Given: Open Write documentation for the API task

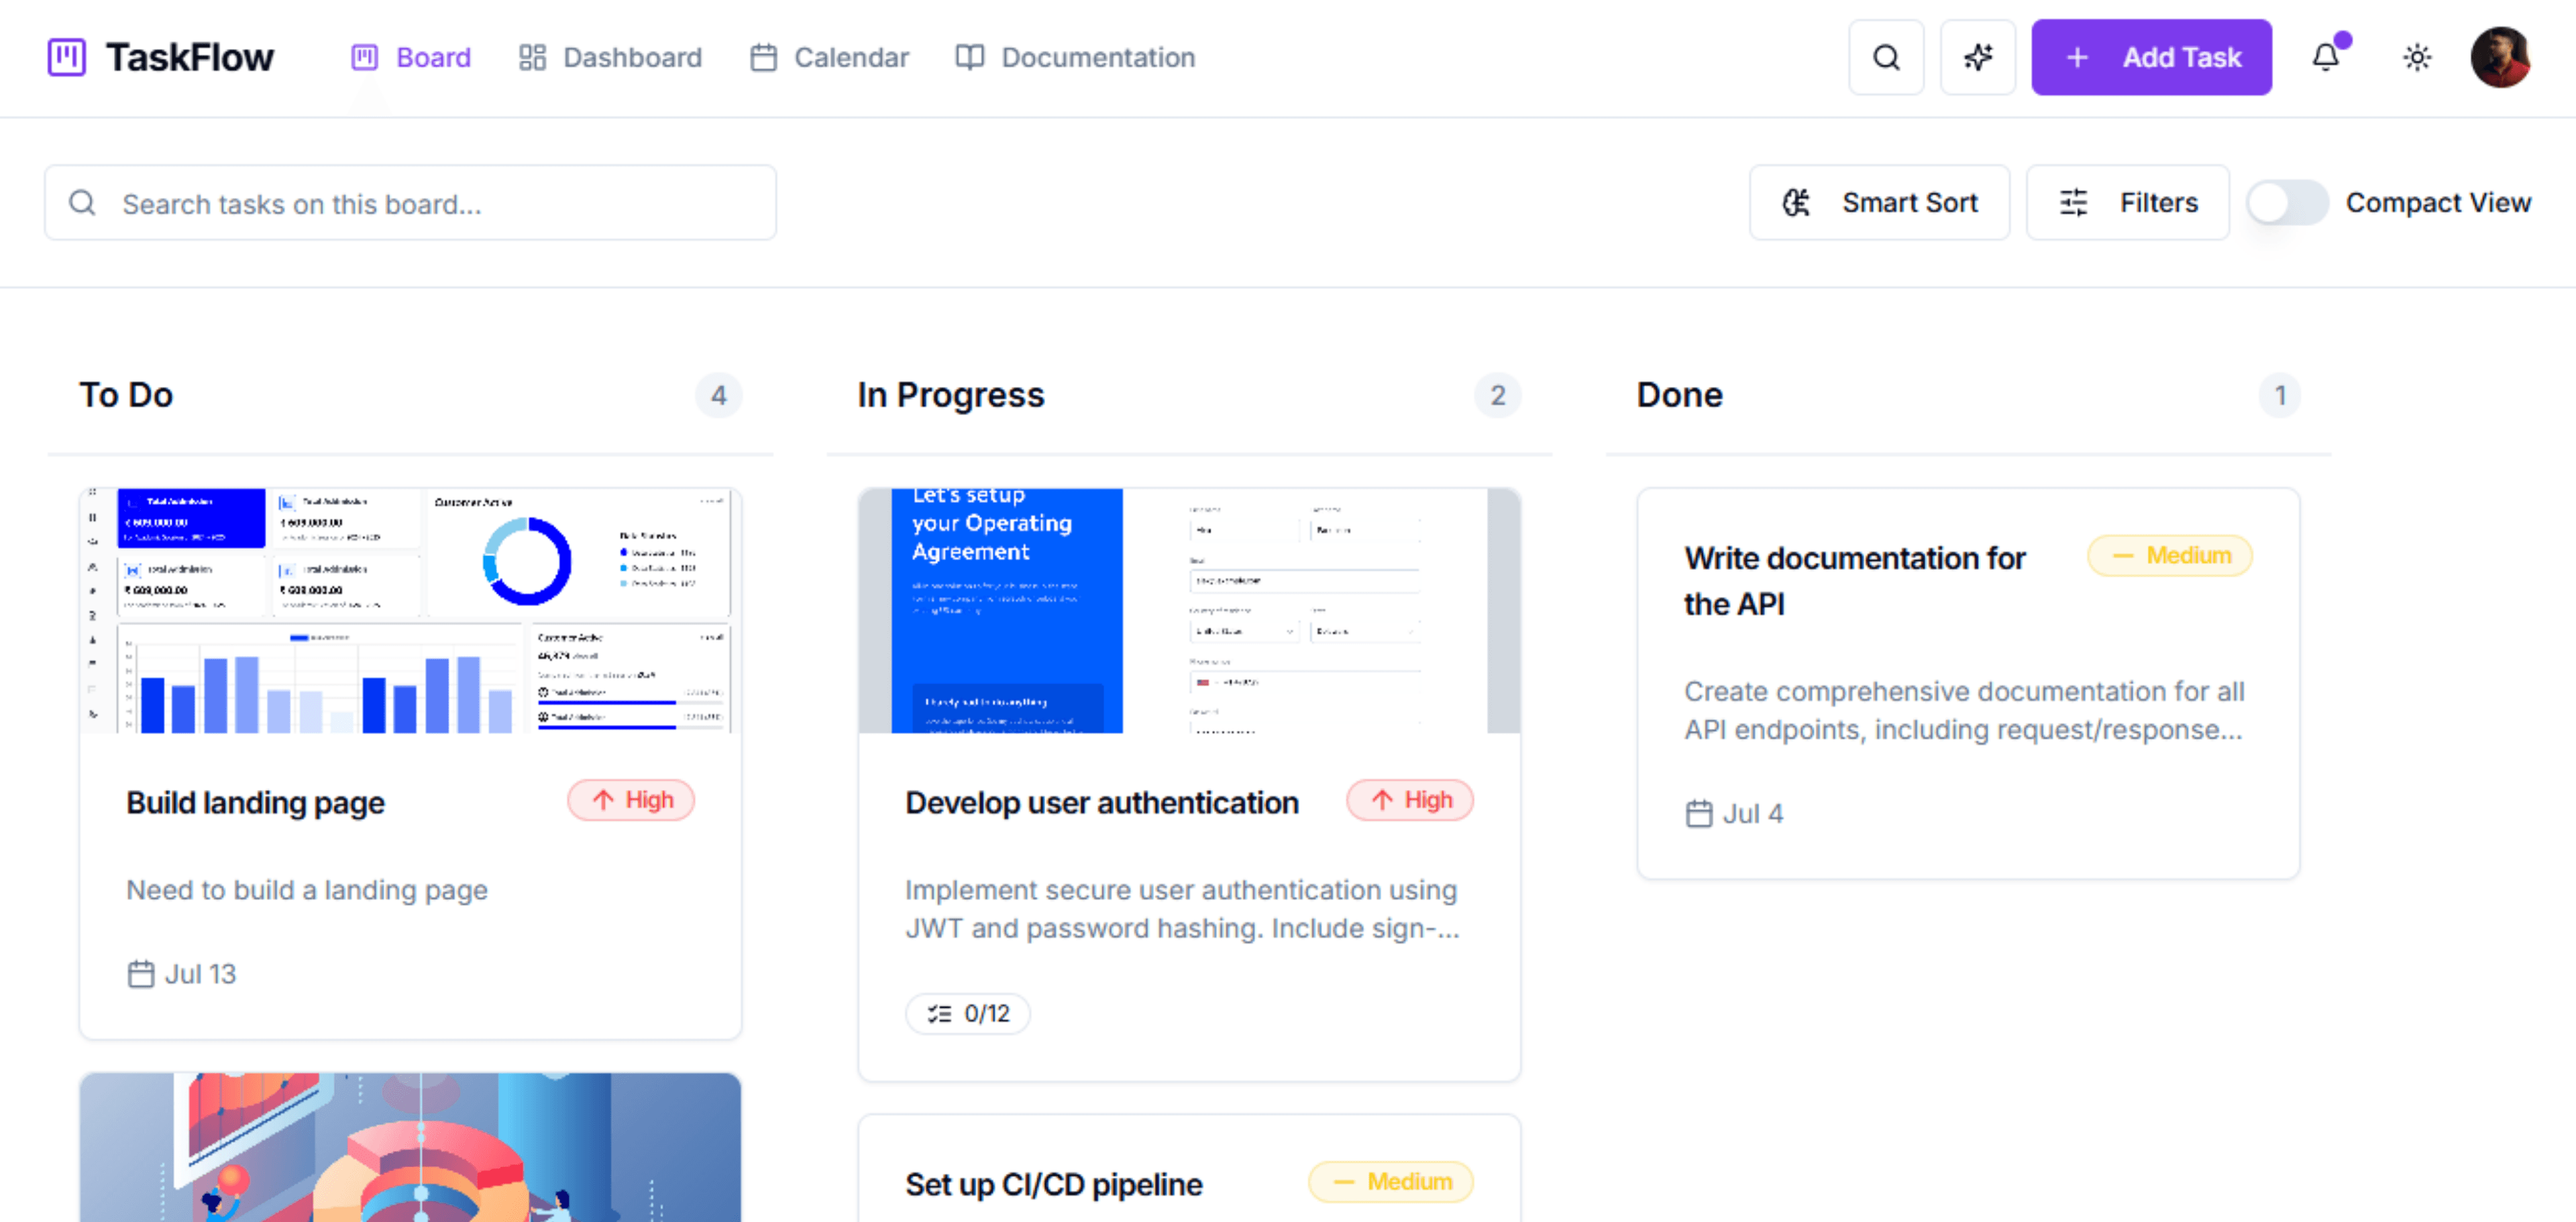Looking at the screenshot, I should [x=1854, y=581].
